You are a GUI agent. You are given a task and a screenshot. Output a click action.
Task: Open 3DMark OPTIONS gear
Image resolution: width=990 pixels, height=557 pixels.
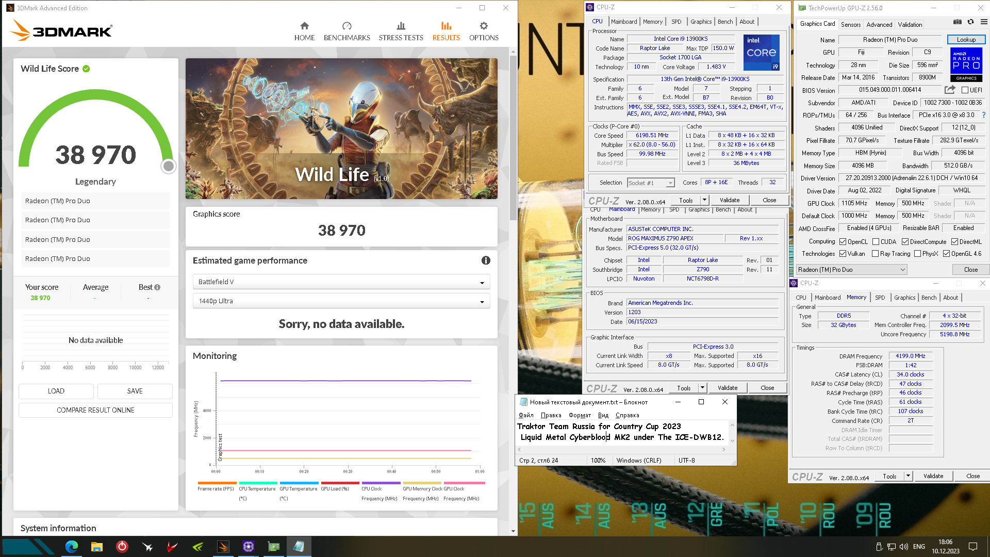pyautogui.click(x=484, y=31)
